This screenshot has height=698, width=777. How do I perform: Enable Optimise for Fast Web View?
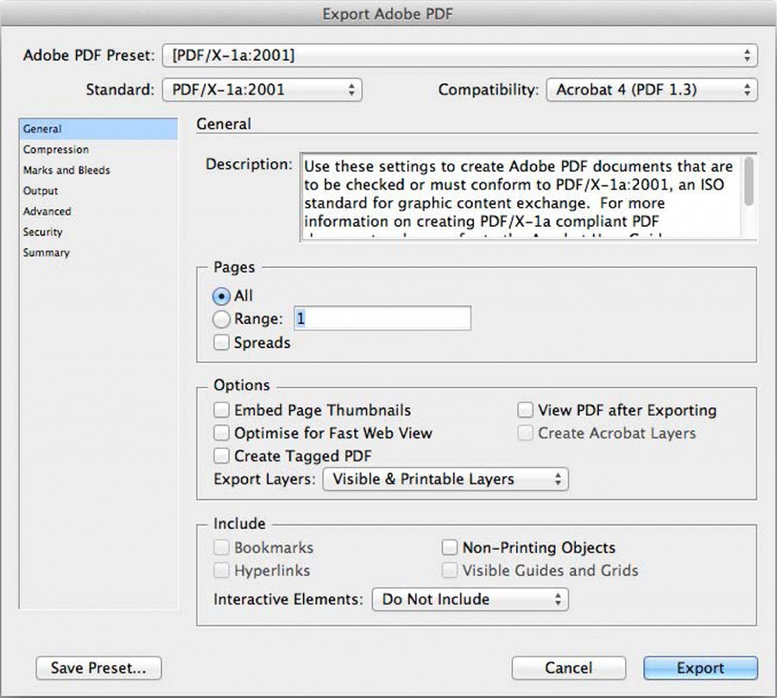[221, 433]
